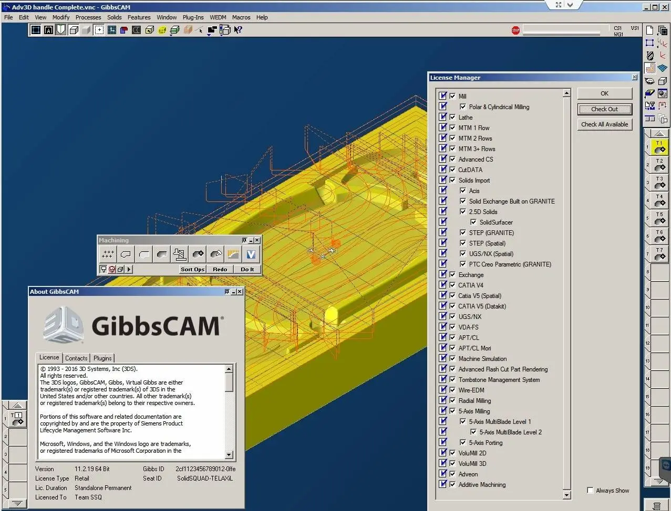Switch to the Contacts tab
The height and width of the screenshot is (511, 671).
76,358
